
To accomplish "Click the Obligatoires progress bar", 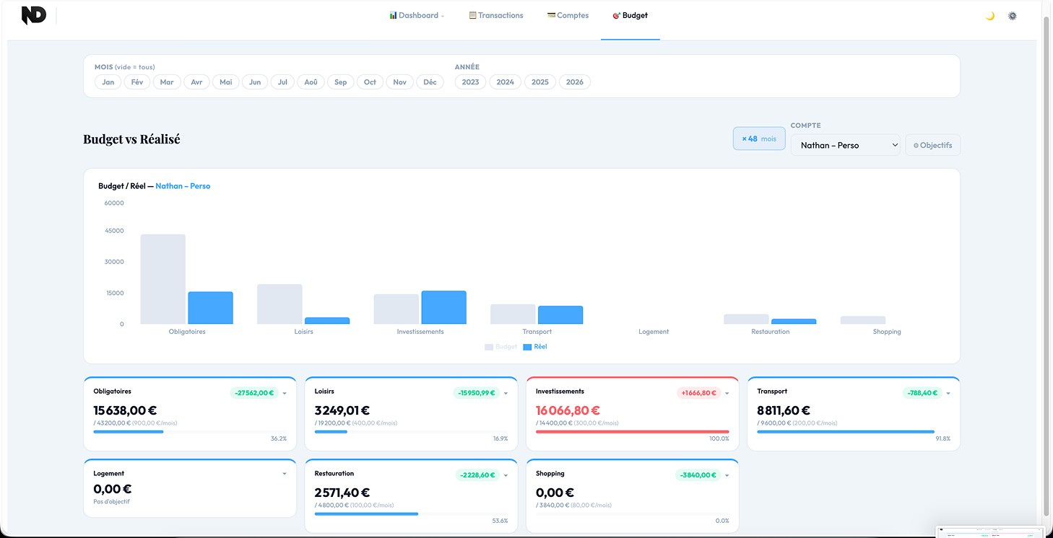I will pos(190,431).
